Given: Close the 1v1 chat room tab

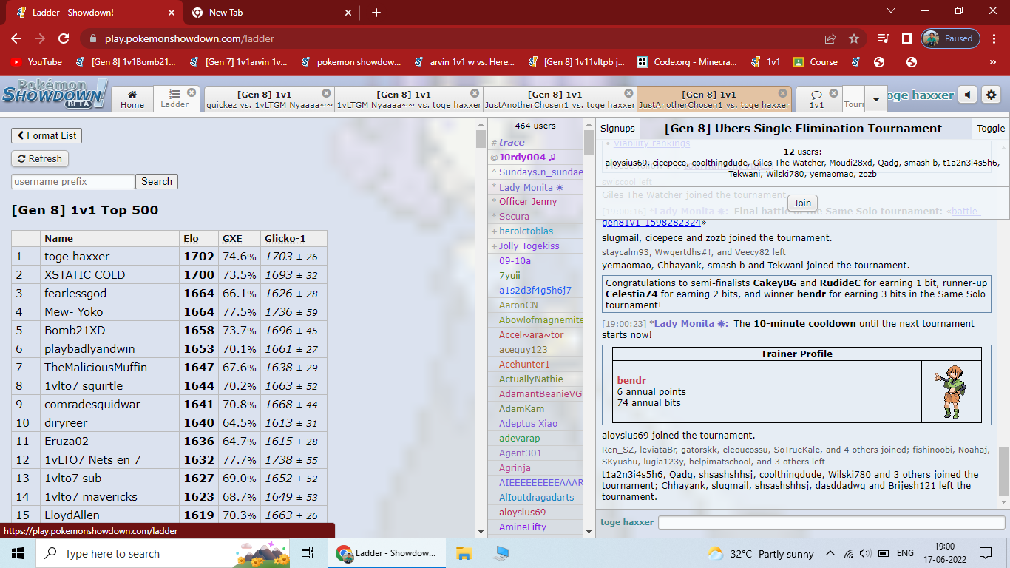Looking at the screenshot, I should (834, 93).
